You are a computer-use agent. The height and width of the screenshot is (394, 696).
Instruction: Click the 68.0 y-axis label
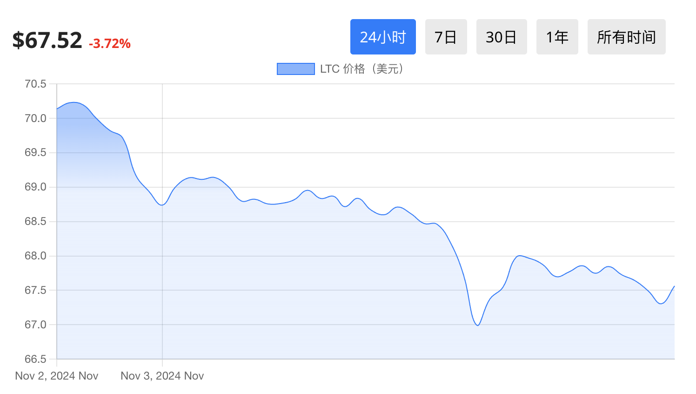pyautogui.click(x=35, y=256)
